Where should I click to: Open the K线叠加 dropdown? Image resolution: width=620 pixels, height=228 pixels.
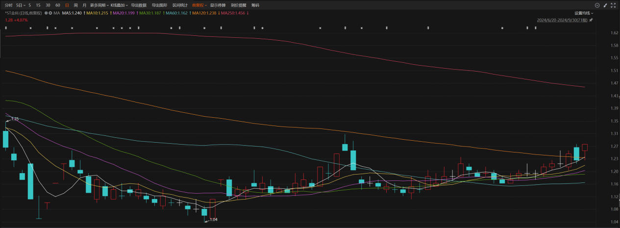[120, 5]
